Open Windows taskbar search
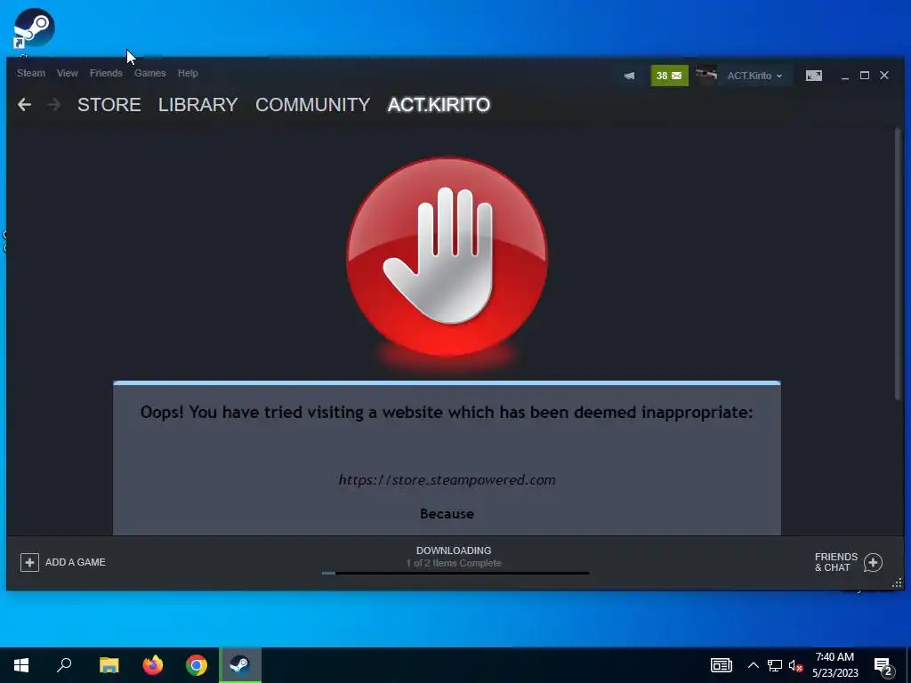This screenshot has height=683, width=911. click(x=64, y=665)
